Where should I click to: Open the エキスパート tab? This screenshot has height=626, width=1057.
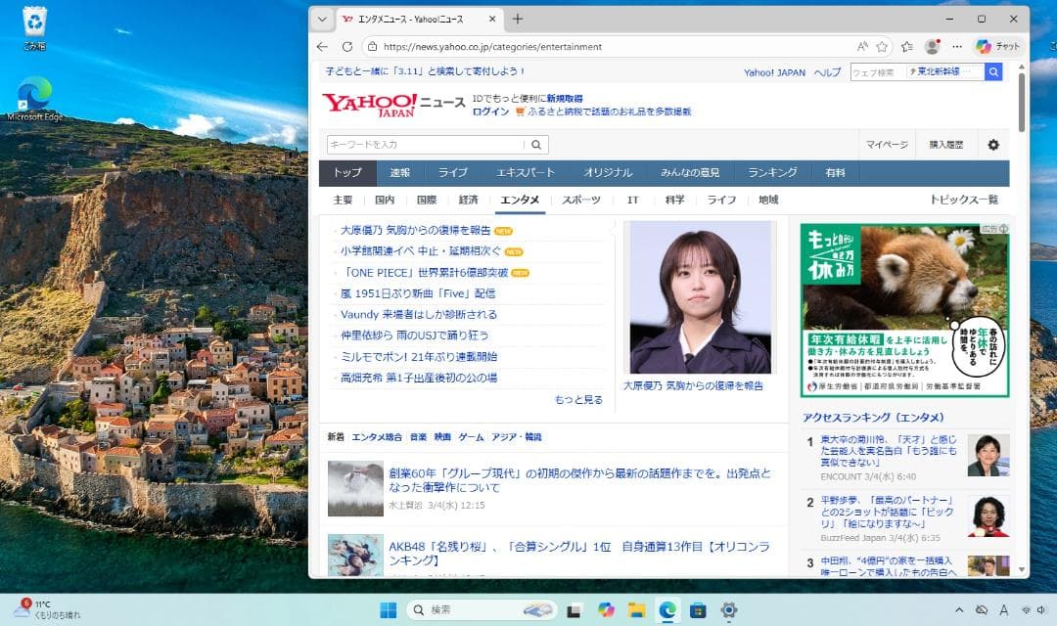526,172
